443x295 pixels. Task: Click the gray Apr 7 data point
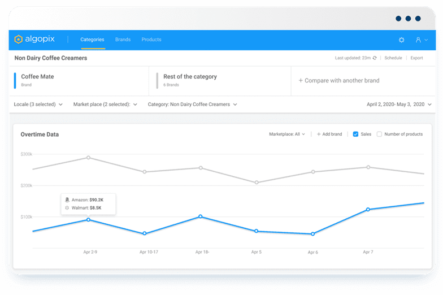coord(368,167)
